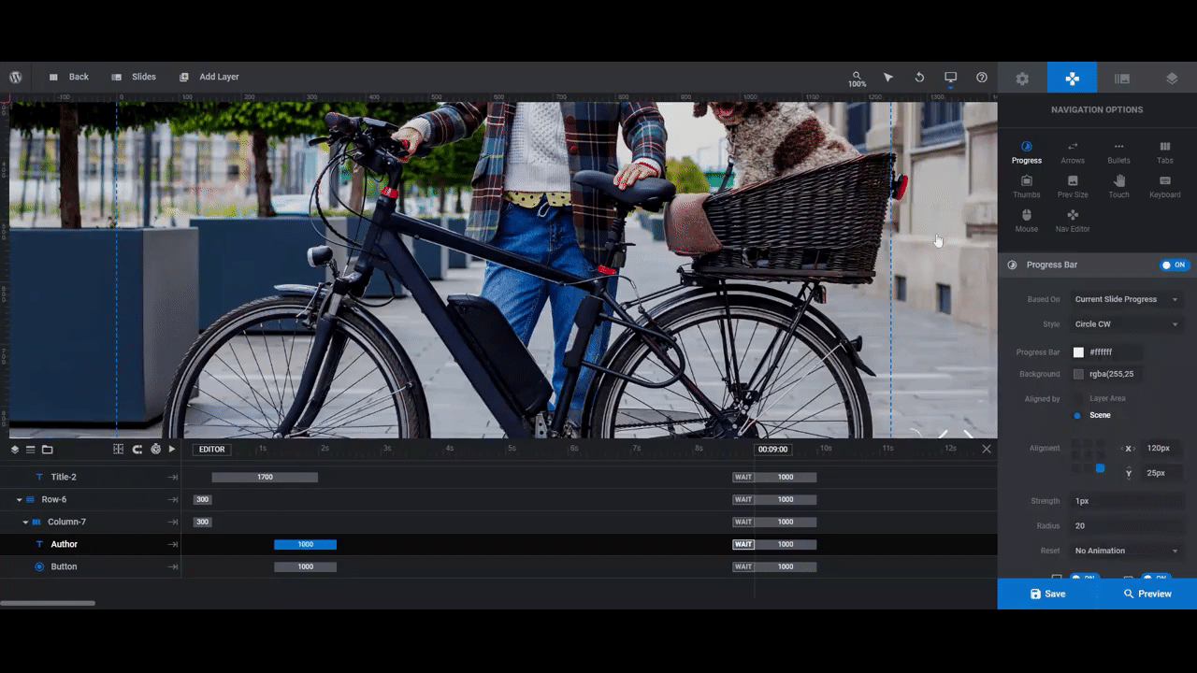Play the timeline animation
Image resolution: width=1197 pixels, height=673 pixels.
172,450
